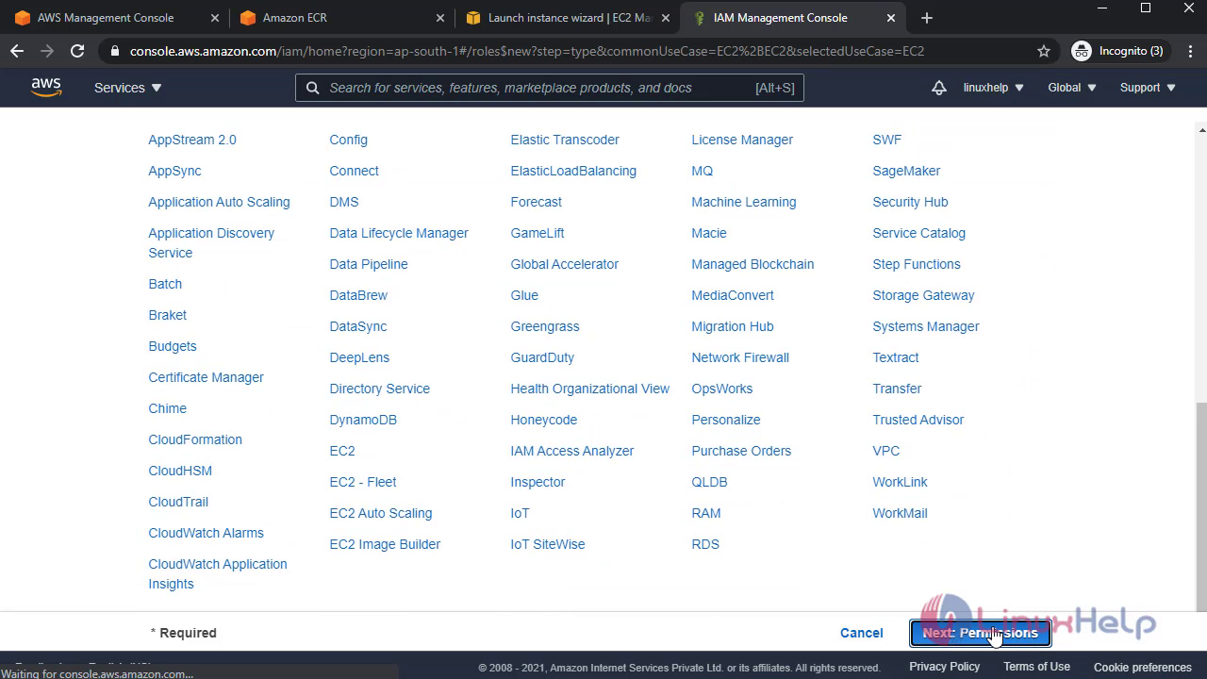
Task: Choose the GuardDuty service
Action: (542, 357)
